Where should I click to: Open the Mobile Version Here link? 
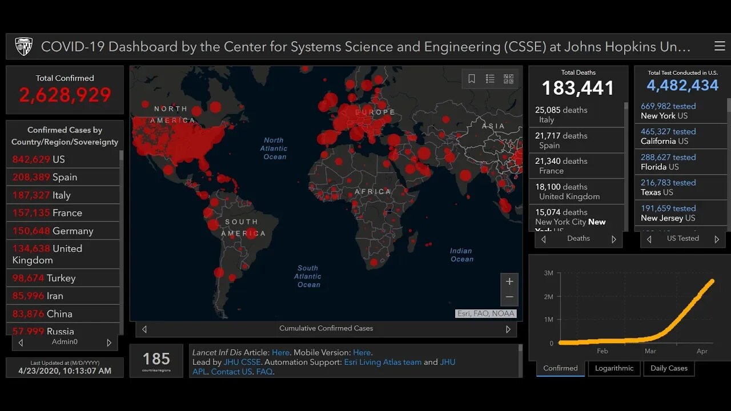[362, 353]
